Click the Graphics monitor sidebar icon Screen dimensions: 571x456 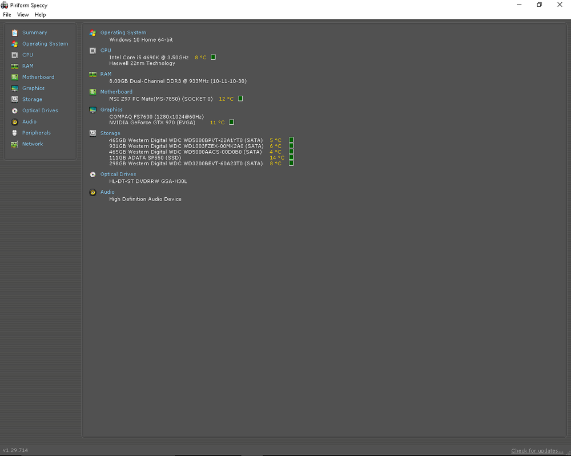[x=15, y=88]
